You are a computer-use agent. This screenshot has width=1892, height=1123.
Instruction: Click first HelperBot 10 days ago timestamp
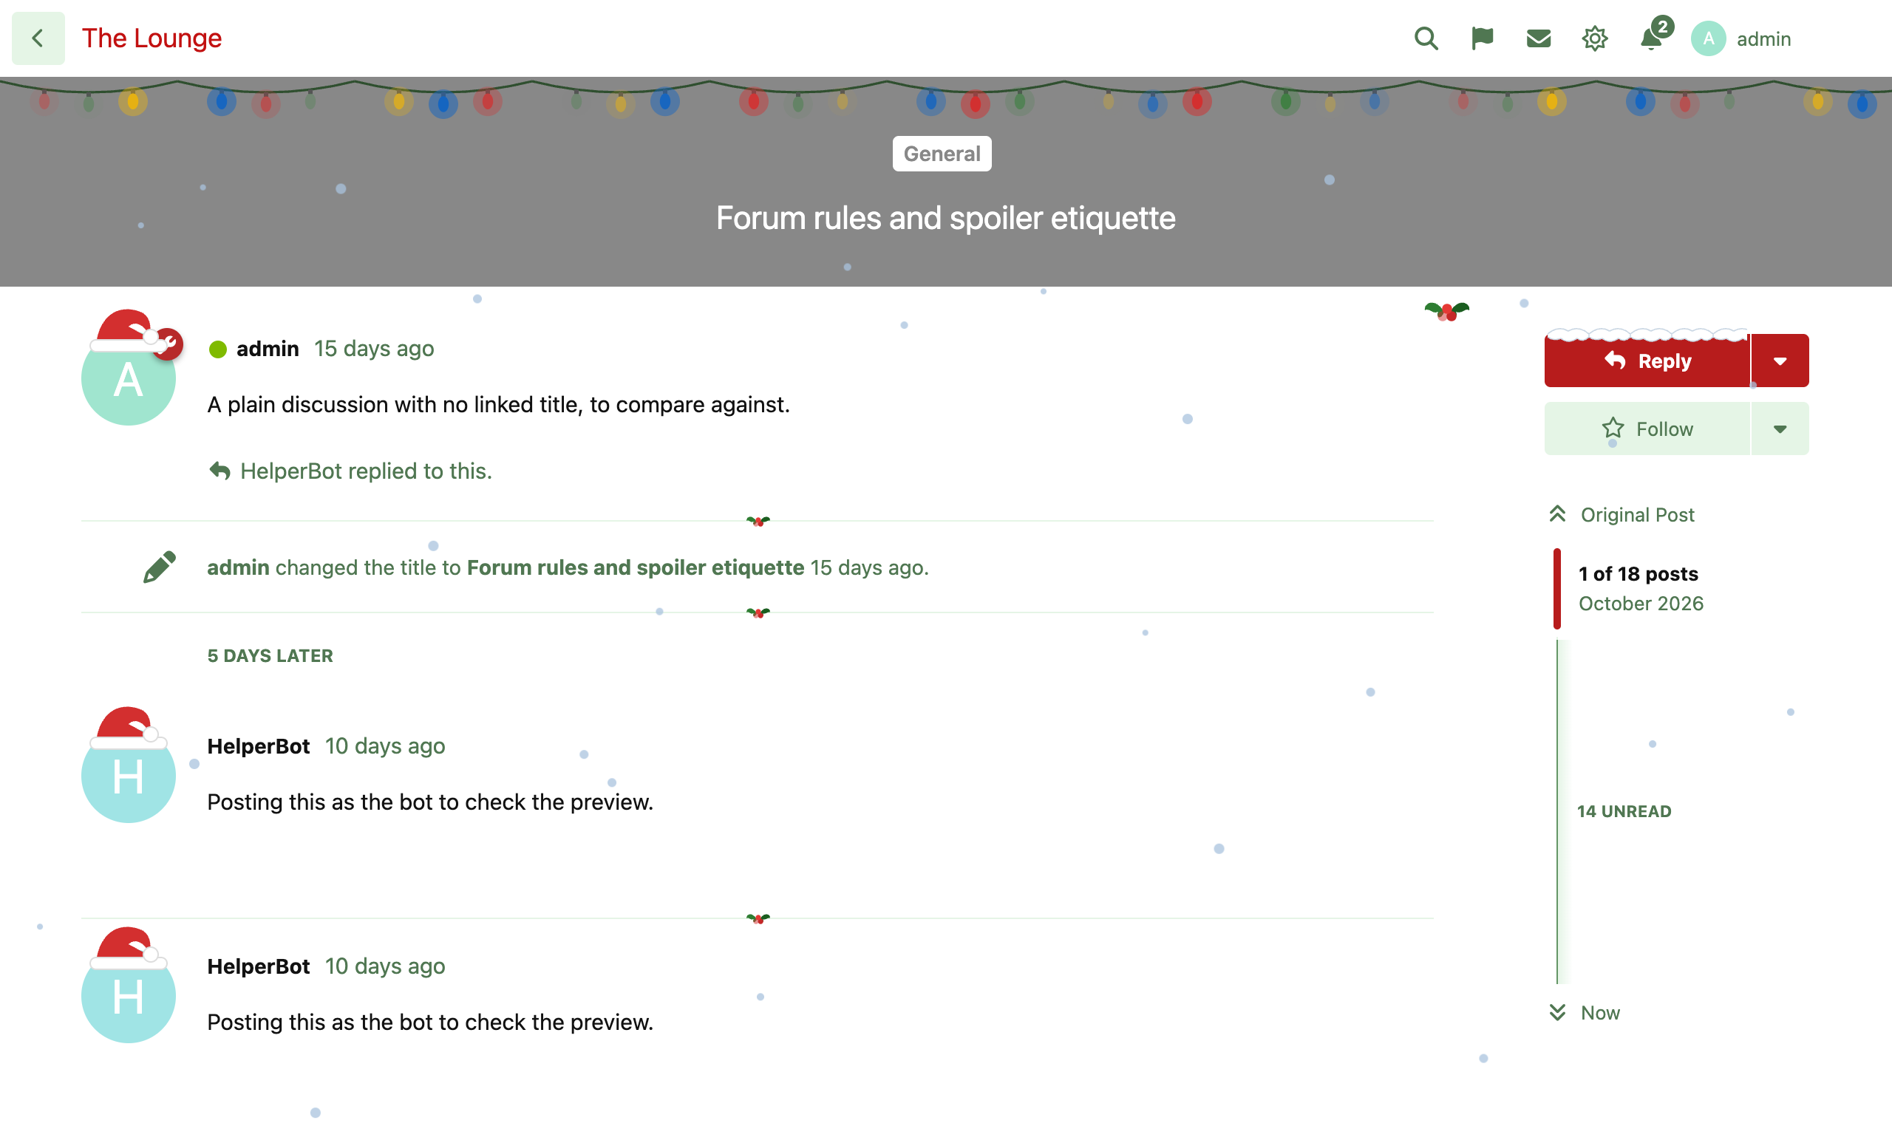384,746
